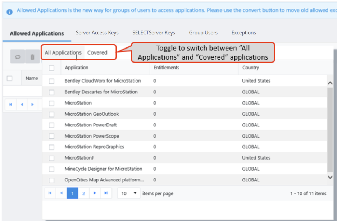Click page 1 in the pager
The height and width of the screenshot is (221, 337).
[x=72, y=193]
